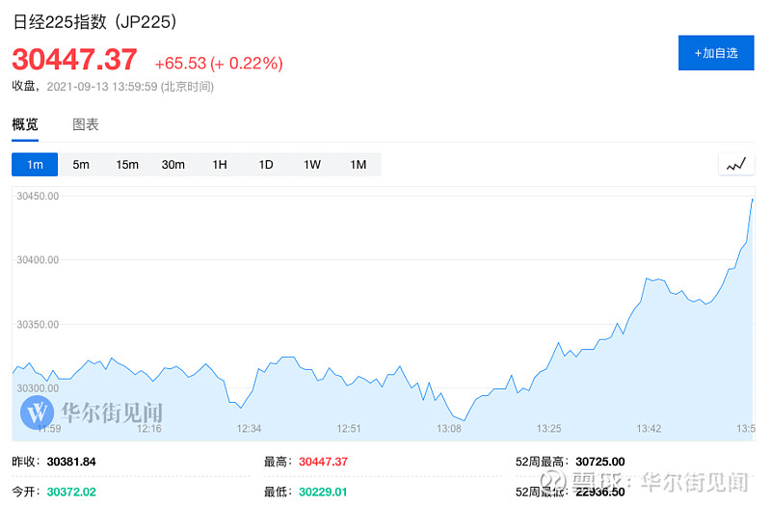Switch chart to 1D interval
Screen dimensions: 771x506
(x=266, y=165)
